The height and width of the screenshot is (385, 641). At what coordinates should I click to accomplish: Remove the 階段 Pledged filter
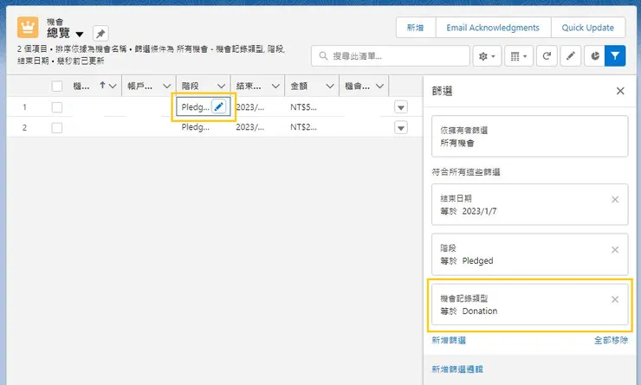(615, 249)
